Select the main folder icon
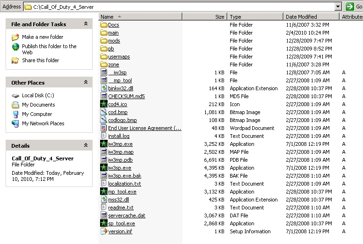Screen dimensions: 363x244 coord(104,33)
